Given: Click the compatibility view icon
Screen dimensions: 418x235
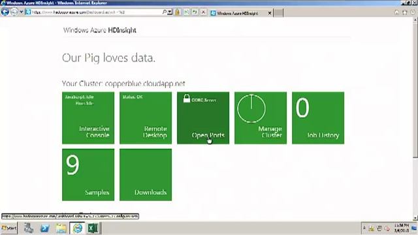Looking at the screenshot, I should [x=186, y=12].
